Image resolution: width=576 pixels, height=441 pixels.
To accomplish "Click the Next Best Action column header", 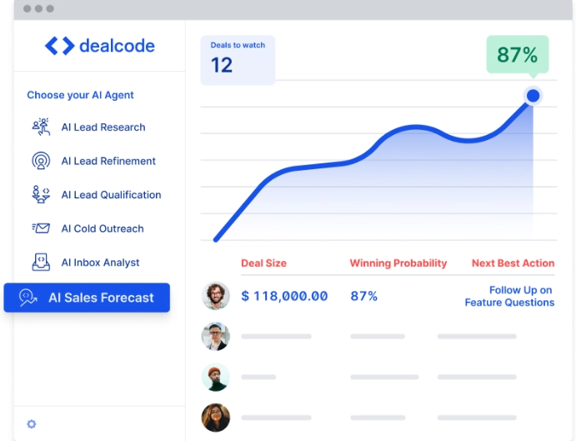I will [513, 263].
